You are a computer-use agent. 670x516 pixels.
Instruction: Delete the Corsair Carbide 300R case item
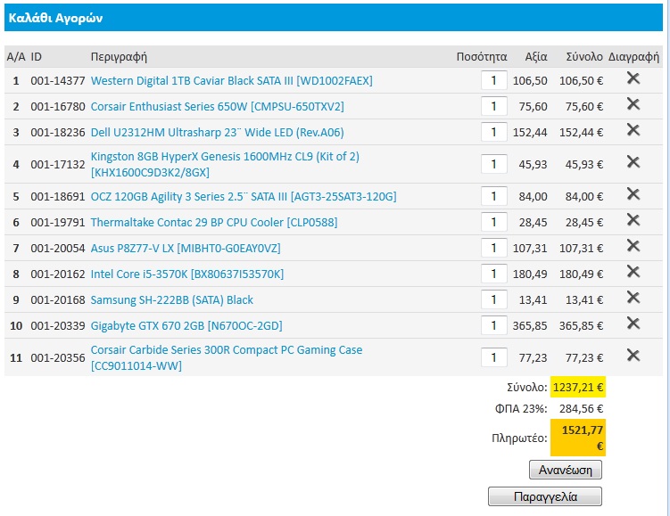coord(633,355)
